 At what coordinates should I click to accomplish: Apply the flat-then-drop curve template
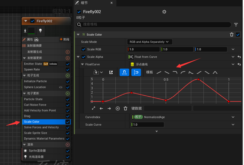pos(175,72)
